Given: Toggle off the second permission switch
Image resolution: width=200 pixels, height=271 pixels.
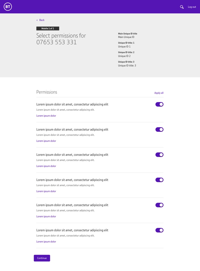Looking at the screenshot, I should click(159, 130).
